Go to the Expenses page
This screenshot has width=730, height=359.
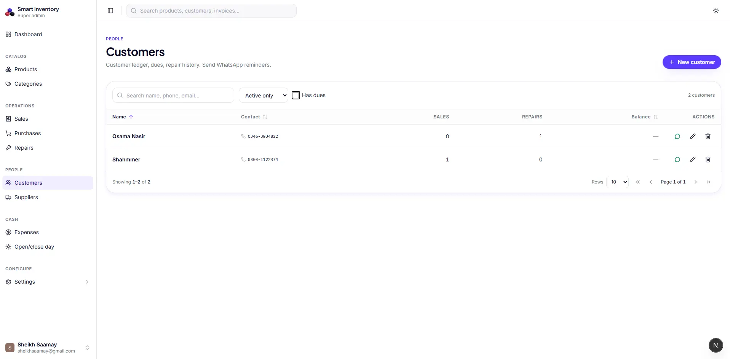coord(48,232)
